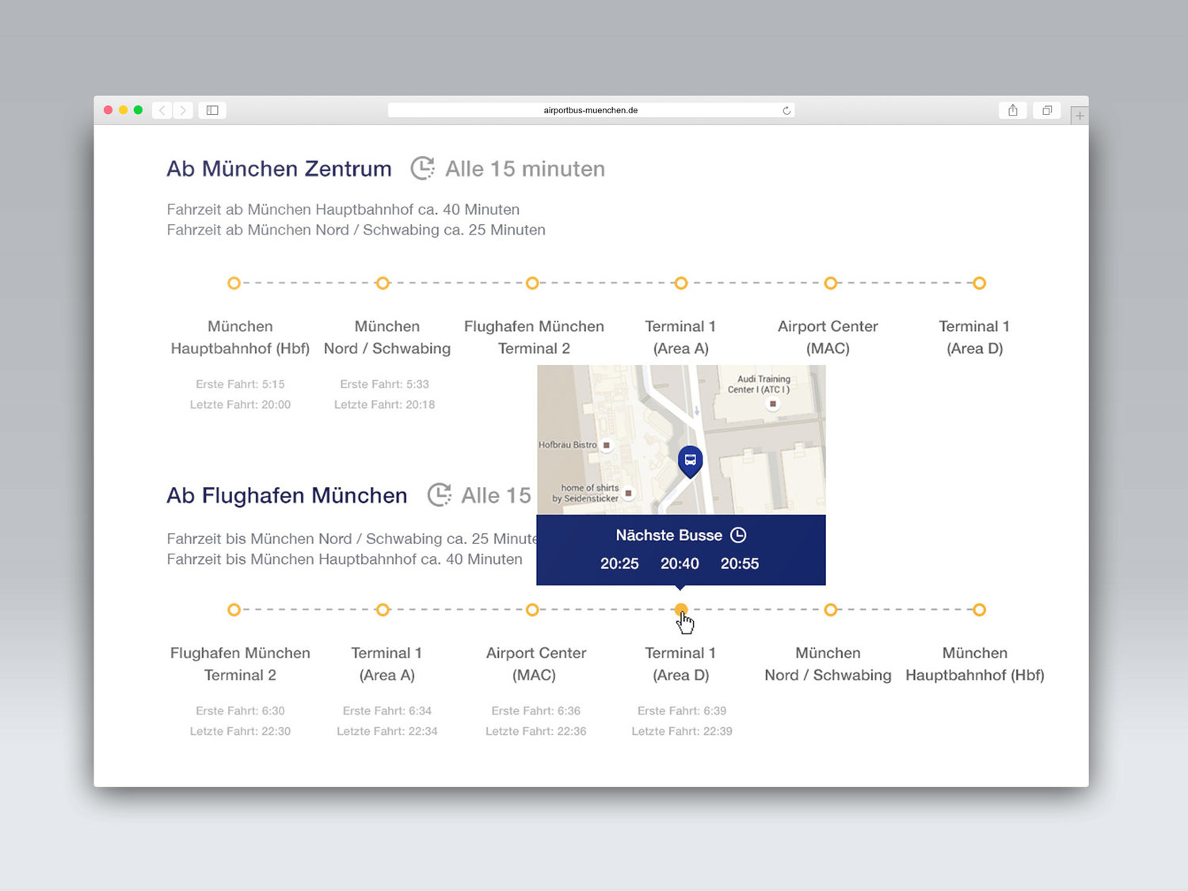Image resolution: width=1188 pixels, height=891 pixels.
Task: Click the 20:25 next bus time
Action: coord(619,564)
